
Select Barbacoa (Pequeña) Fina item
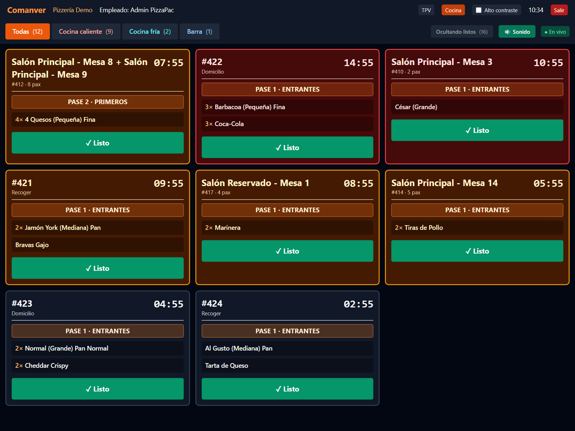(287, 107)
